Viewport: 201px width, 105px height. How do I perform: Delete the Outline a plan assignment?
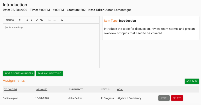[177, 98]
